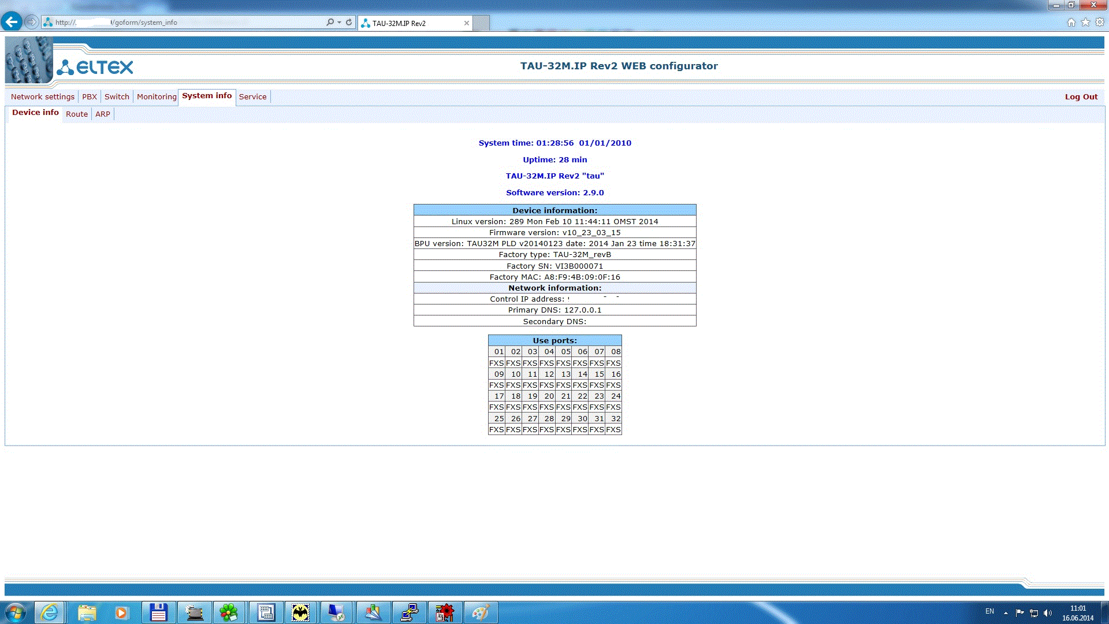Viewport: 1109px width, 624px height.
Task: Click the Control IP address row
Action: pos(554,299)
